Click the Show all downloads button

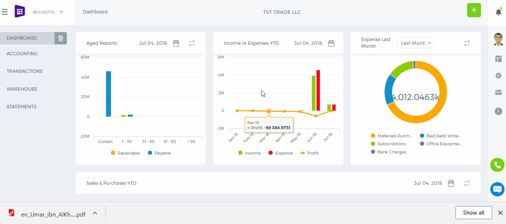point(473,213)
